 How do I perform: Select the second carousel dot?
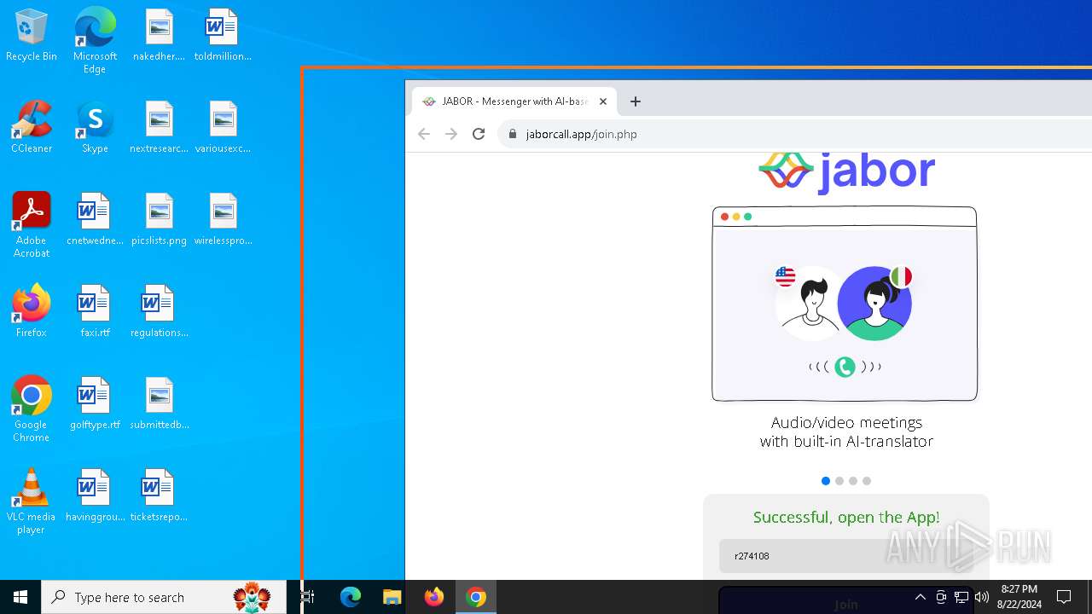[x=839, y=481]
